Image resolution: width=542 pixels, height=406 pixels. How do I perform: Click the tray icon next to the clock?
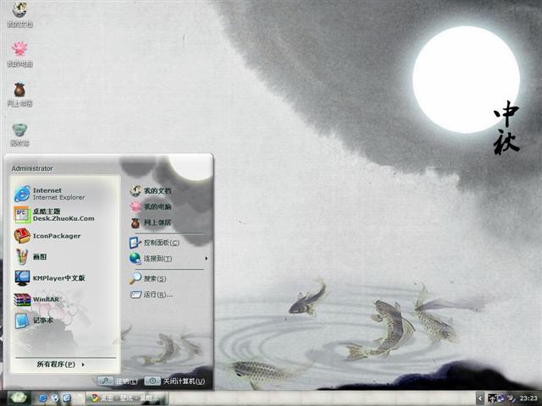coord(511,398)
